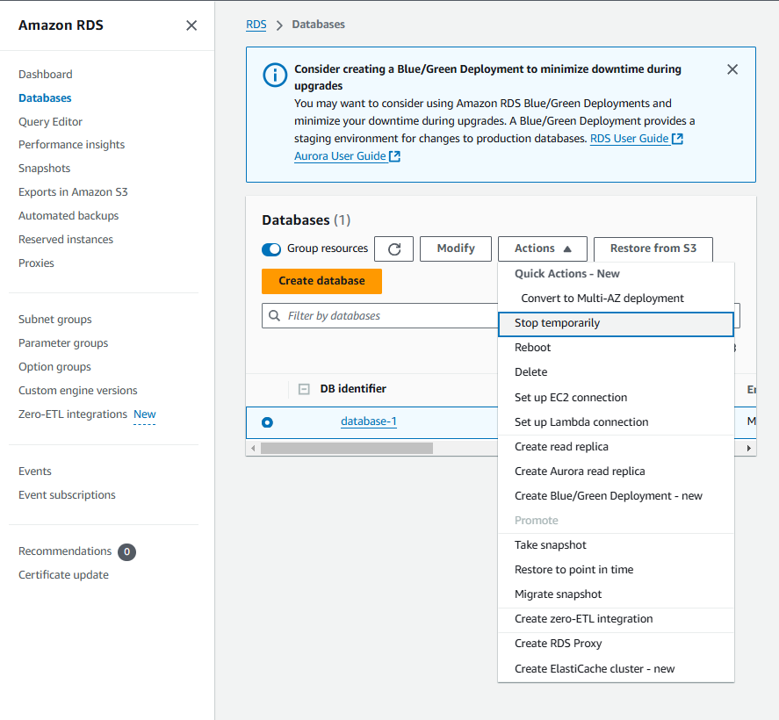
Task: Click the horizontal scrollbar under the table
Action: (347, 448)
